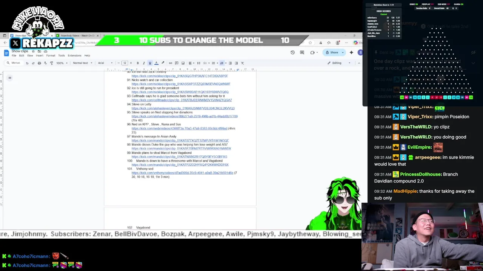
Task: Click the Increase indent icon
Action: click(236, 63)
